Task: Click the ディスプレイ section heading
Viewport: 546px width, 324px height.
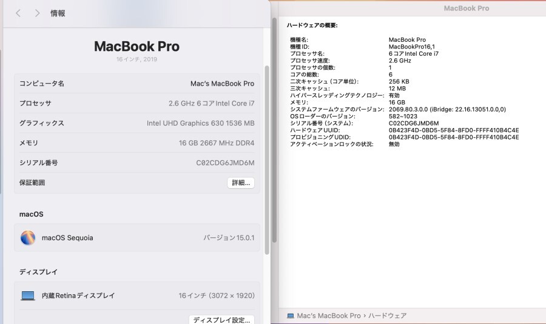Action: pos(38,272)
